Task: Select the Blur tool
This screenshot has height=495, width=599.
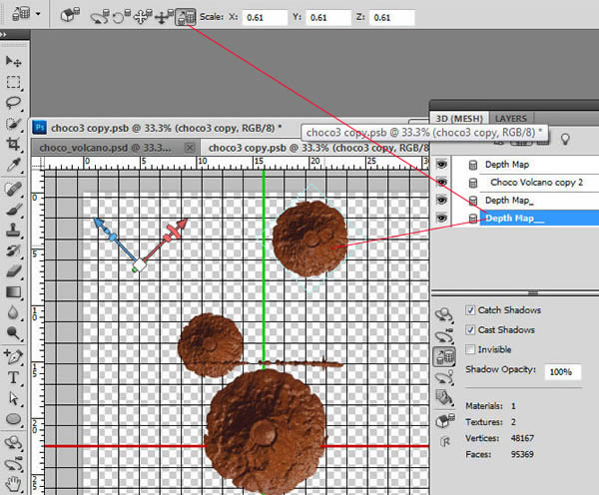Action: [14, 312]
